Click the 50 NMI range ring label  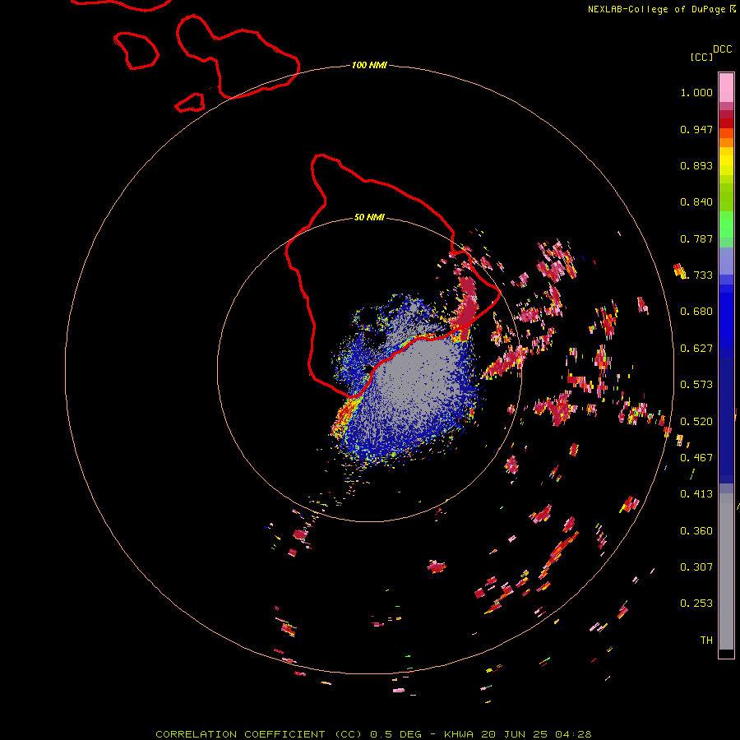click(369, 218)
